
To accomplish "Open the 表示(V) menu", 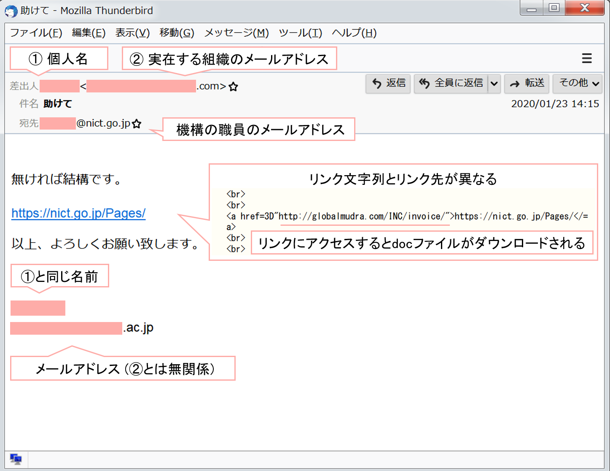I will tap(132, 33).
